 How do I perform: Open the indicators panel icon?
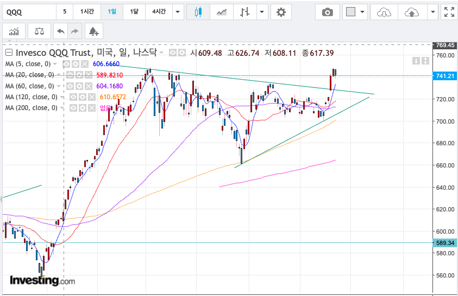coord(14,31)
